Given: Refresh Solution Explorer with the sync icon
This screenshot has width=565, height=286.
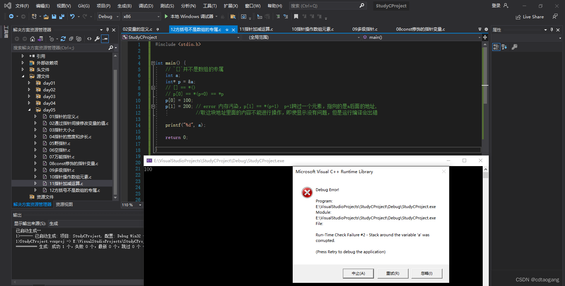Looking at the screenshot, I should 63,39.
